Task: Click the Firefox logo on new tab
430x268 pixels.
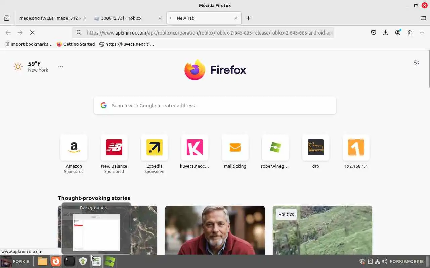Action: point(215,70)
